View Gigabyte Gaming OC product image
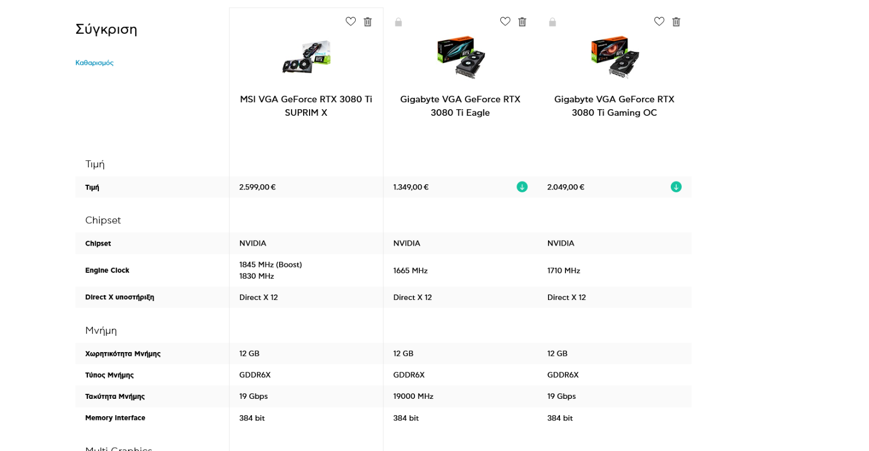Screen dimensions: 869x451 click(x=615, y=57)
